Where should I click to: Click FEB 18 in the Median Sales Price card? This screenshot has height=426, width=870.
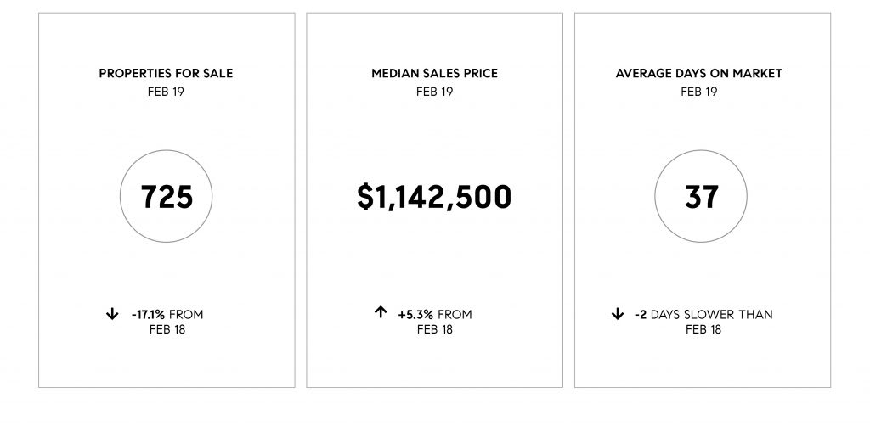click(x=435, y=329)
